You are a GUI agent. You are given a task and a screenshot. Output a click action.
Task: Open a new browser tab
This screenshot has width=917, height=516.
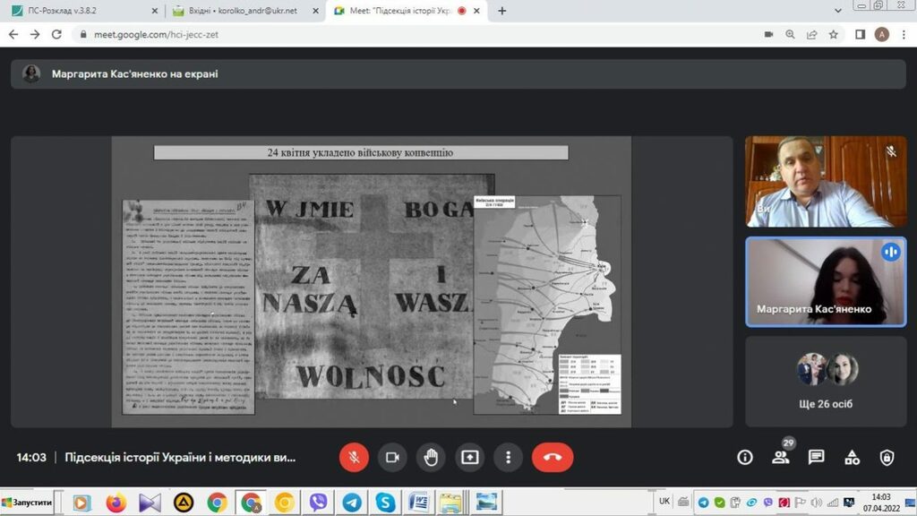501,11
